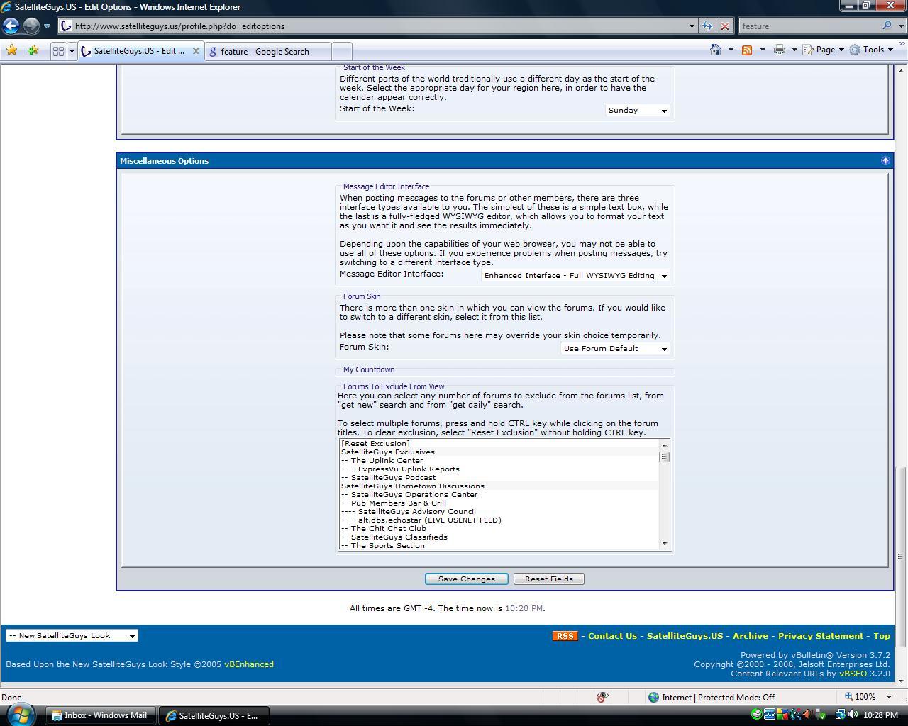
Task: Open the Message Editor Interface dropdown
Action: 575,276
